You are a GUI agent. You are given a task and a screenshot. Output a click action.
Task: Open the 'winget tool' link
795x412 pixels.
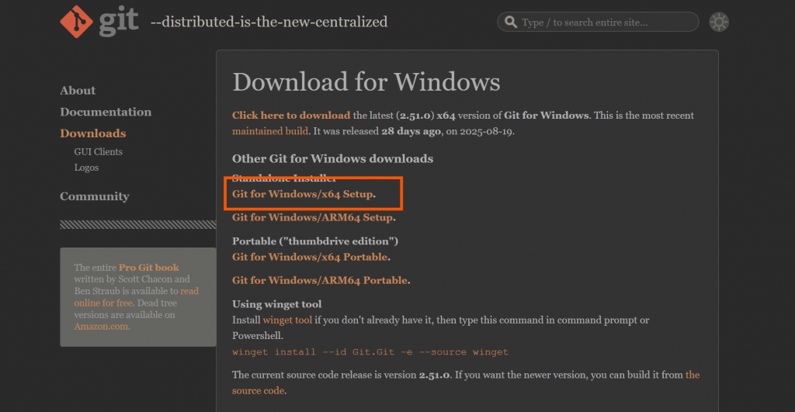tap(287, 320)
